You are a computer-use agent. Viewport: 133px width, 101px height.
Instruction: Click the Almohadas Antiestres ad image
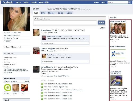[116, 81]
